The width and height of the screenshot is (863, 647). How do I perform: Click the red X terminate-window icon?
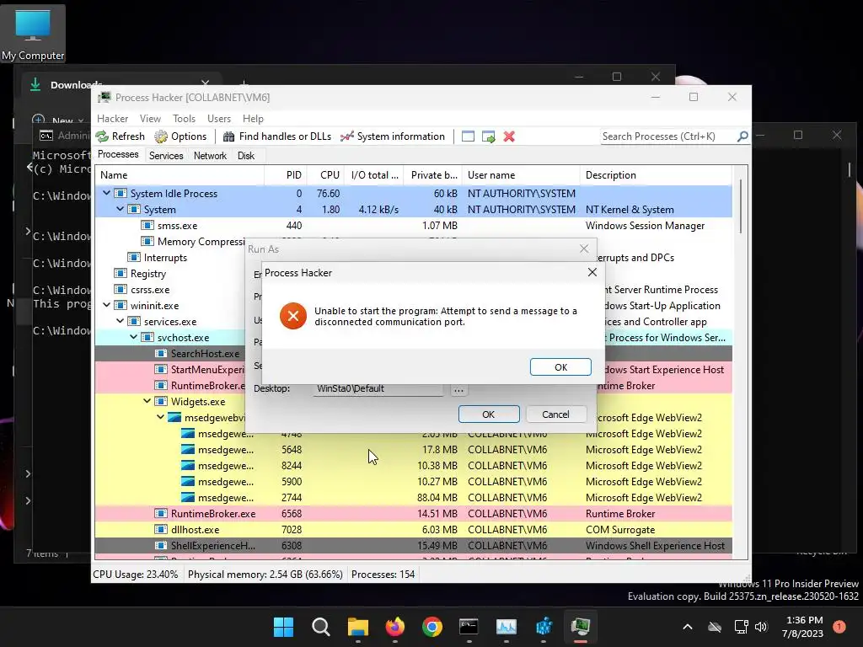click(x=509, y=136)
